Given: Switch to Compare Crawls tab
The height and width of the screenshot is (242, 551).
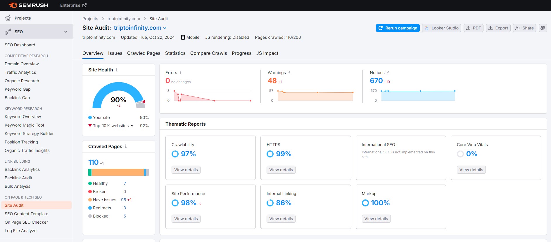Looking at the screenshot, I should pos(209,53).
